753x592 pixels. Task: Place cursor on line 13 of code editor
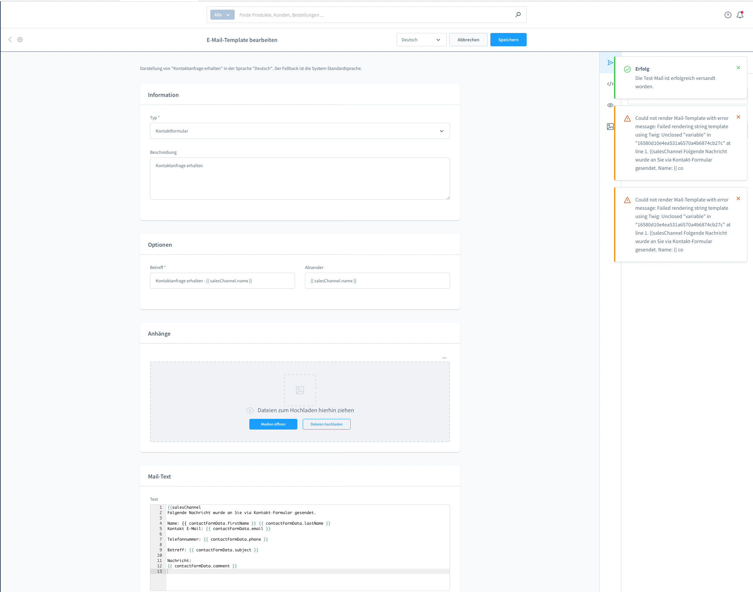pyautogui.click(x=308, y=571)
